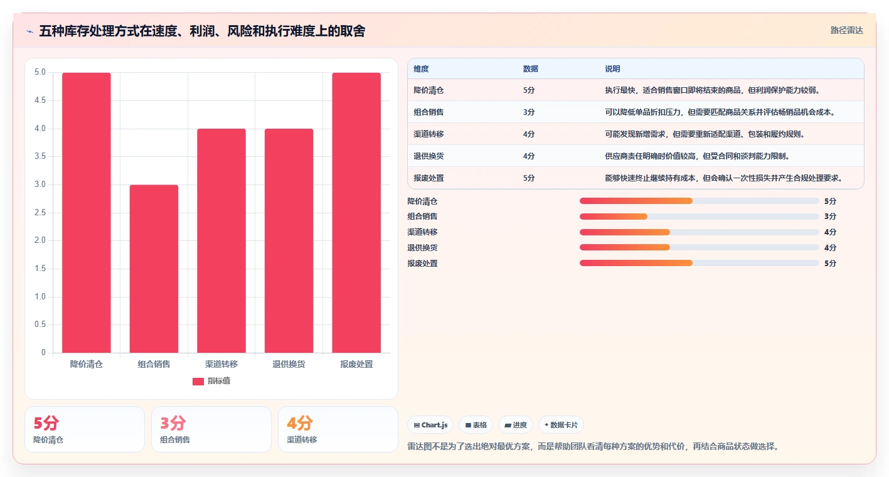Click the footer note starting with 雷达图不是
This screenshot has height=477, width=889.
click(x=593, y=447)
